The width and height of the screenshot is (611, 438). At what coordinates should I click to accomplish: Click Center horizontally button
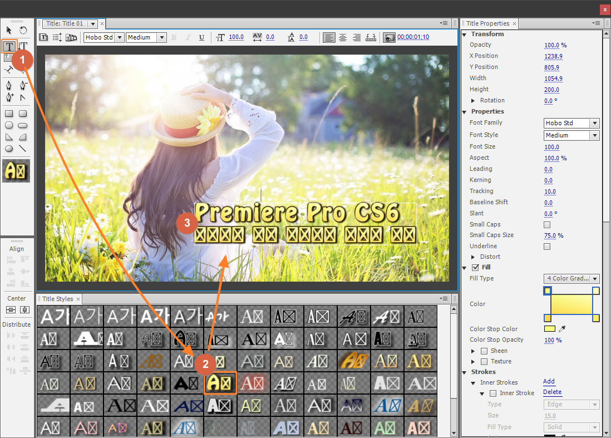point(24,310)
